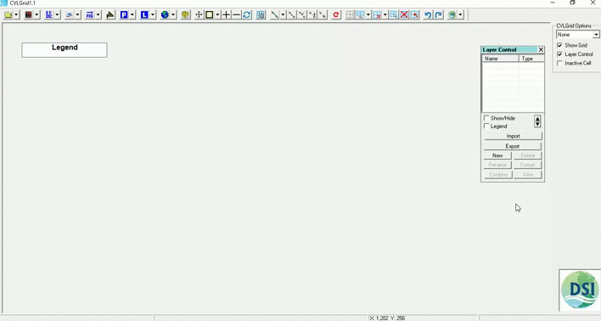Click the globe toolbar icon
601x321 pixels.
point(165,15)
